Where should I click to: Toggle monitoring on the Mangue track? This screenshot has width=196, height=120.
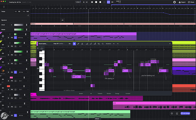[15, 72]
